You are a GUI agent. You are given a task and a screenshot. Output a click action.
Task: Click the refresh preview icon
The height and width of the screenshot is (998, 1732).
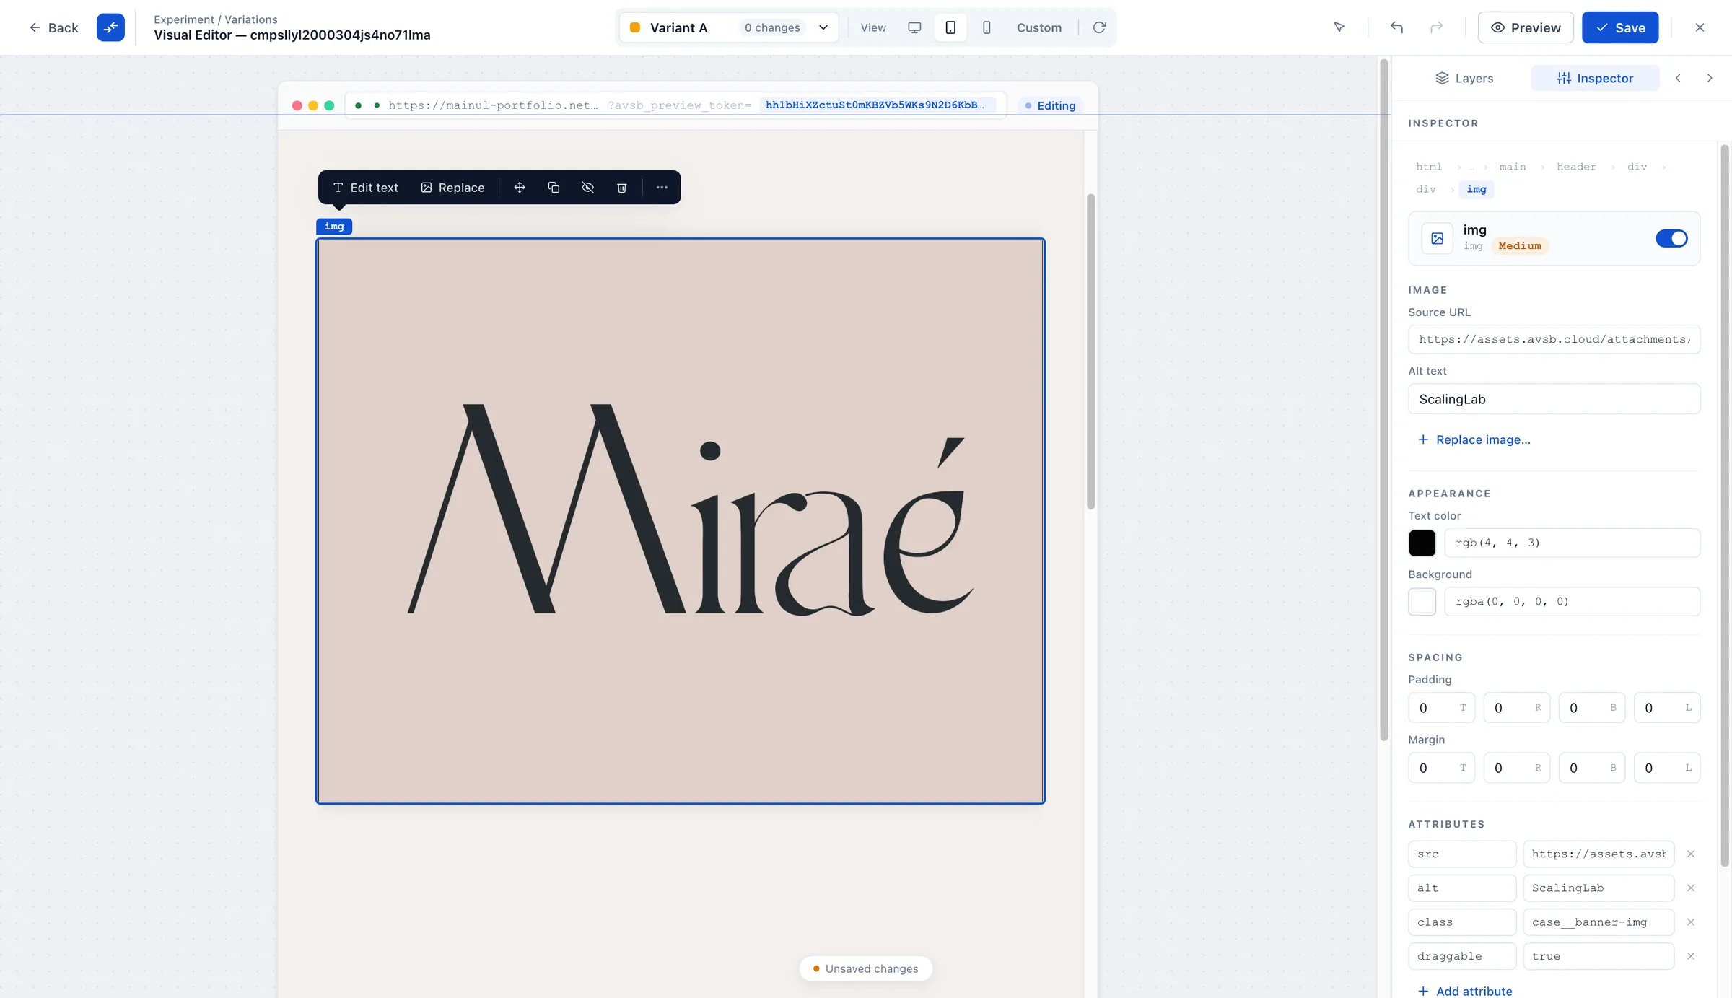click(x=1099, y=27)
